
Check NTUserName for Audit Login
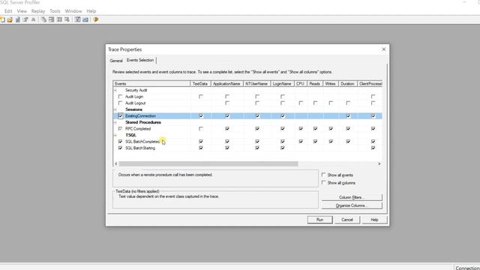[x=257, y=97]
